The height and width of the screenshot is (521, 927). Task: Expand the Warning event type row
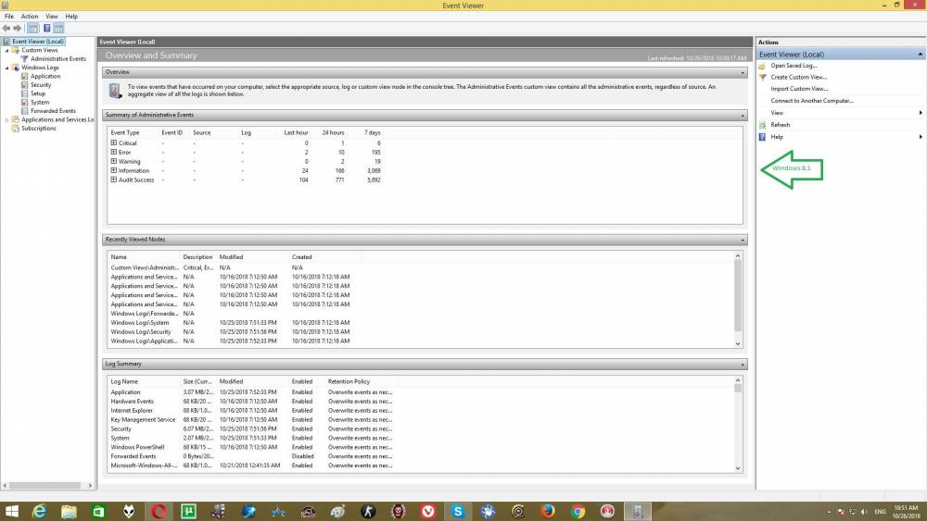113,161
